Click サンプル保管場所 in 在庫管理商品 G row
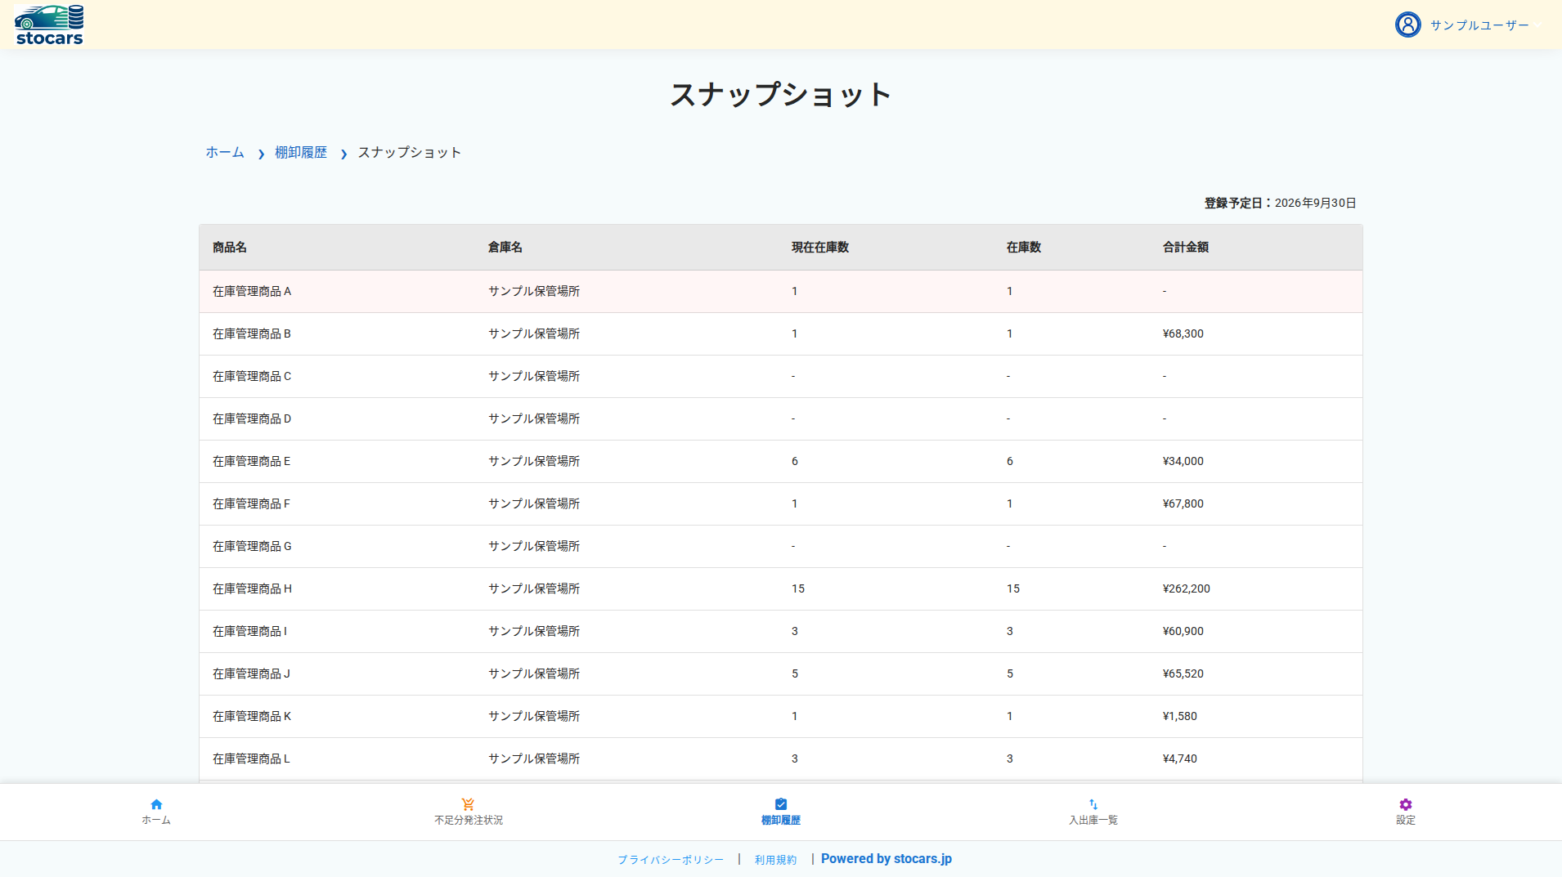Image resolution: width=1562 pixels, height=877 pixels. point(534,546)
